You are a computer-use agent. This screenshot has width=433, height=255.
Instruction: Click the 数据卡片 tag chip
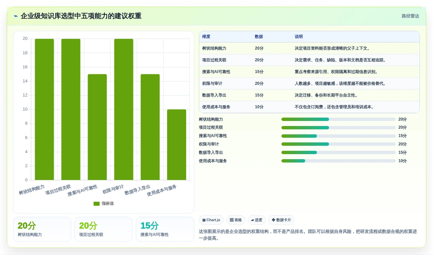coord(281,220)
